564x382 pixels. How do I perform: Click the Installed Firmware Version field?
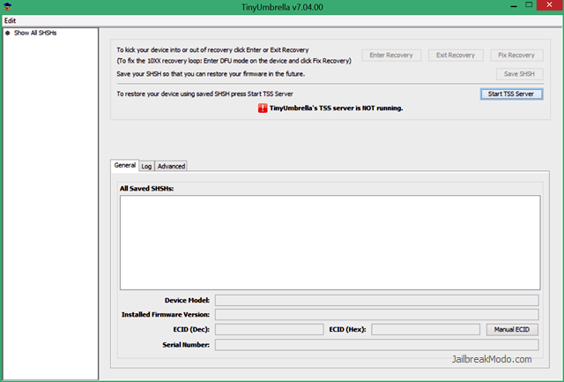tap(377, 314)
